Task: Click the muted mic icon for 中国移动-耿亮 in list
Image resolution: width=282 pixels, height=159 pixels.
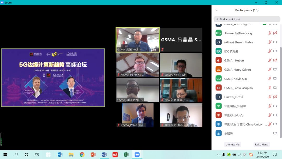Action: pos(269,115)
